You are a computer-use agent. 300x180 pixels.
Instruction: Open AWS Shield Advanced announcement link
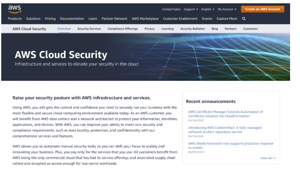tap(231, 146)
